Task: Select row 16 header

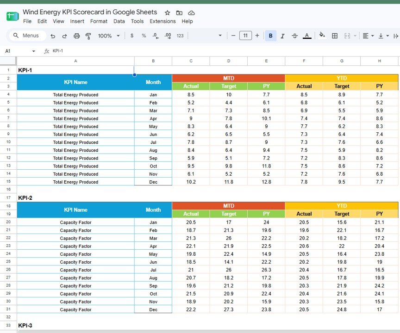Action: pyautogui.click(x=8, y=189)
